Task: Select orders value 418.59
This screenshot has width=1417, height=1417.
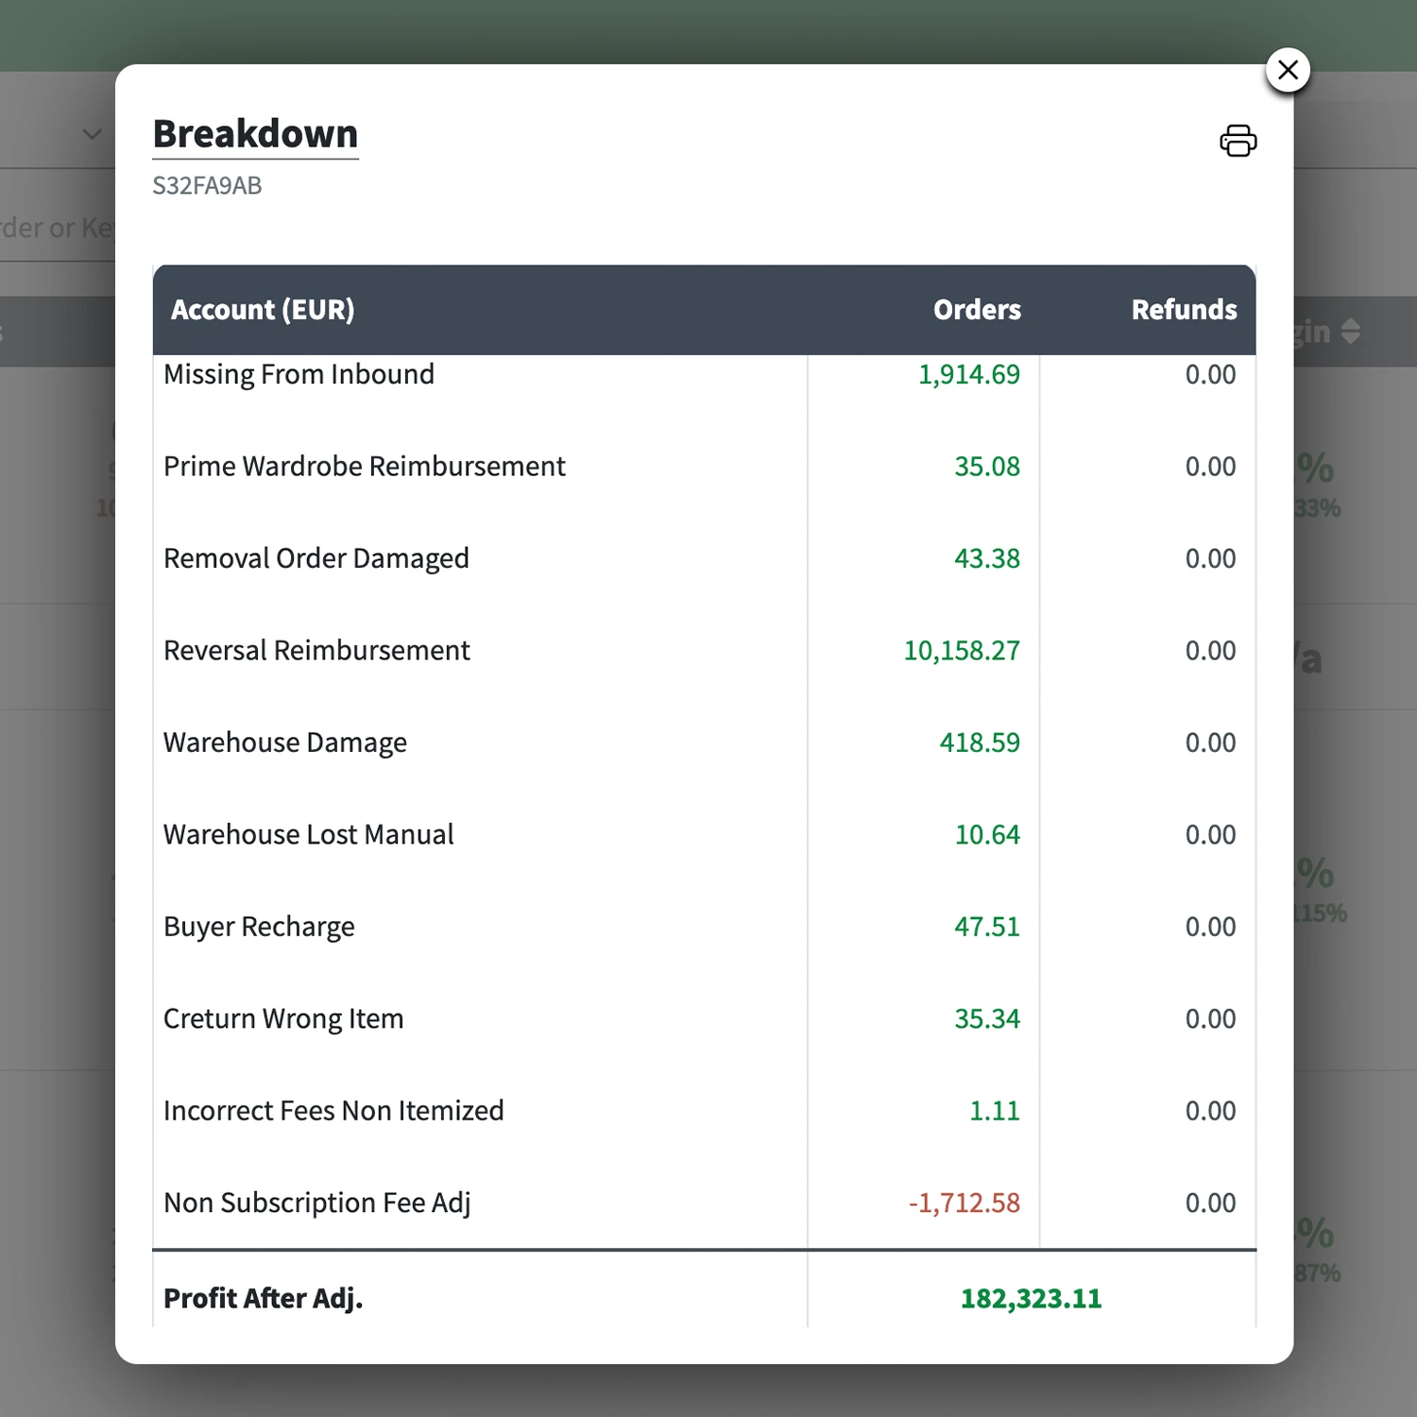Action: (x=980, y=743)
